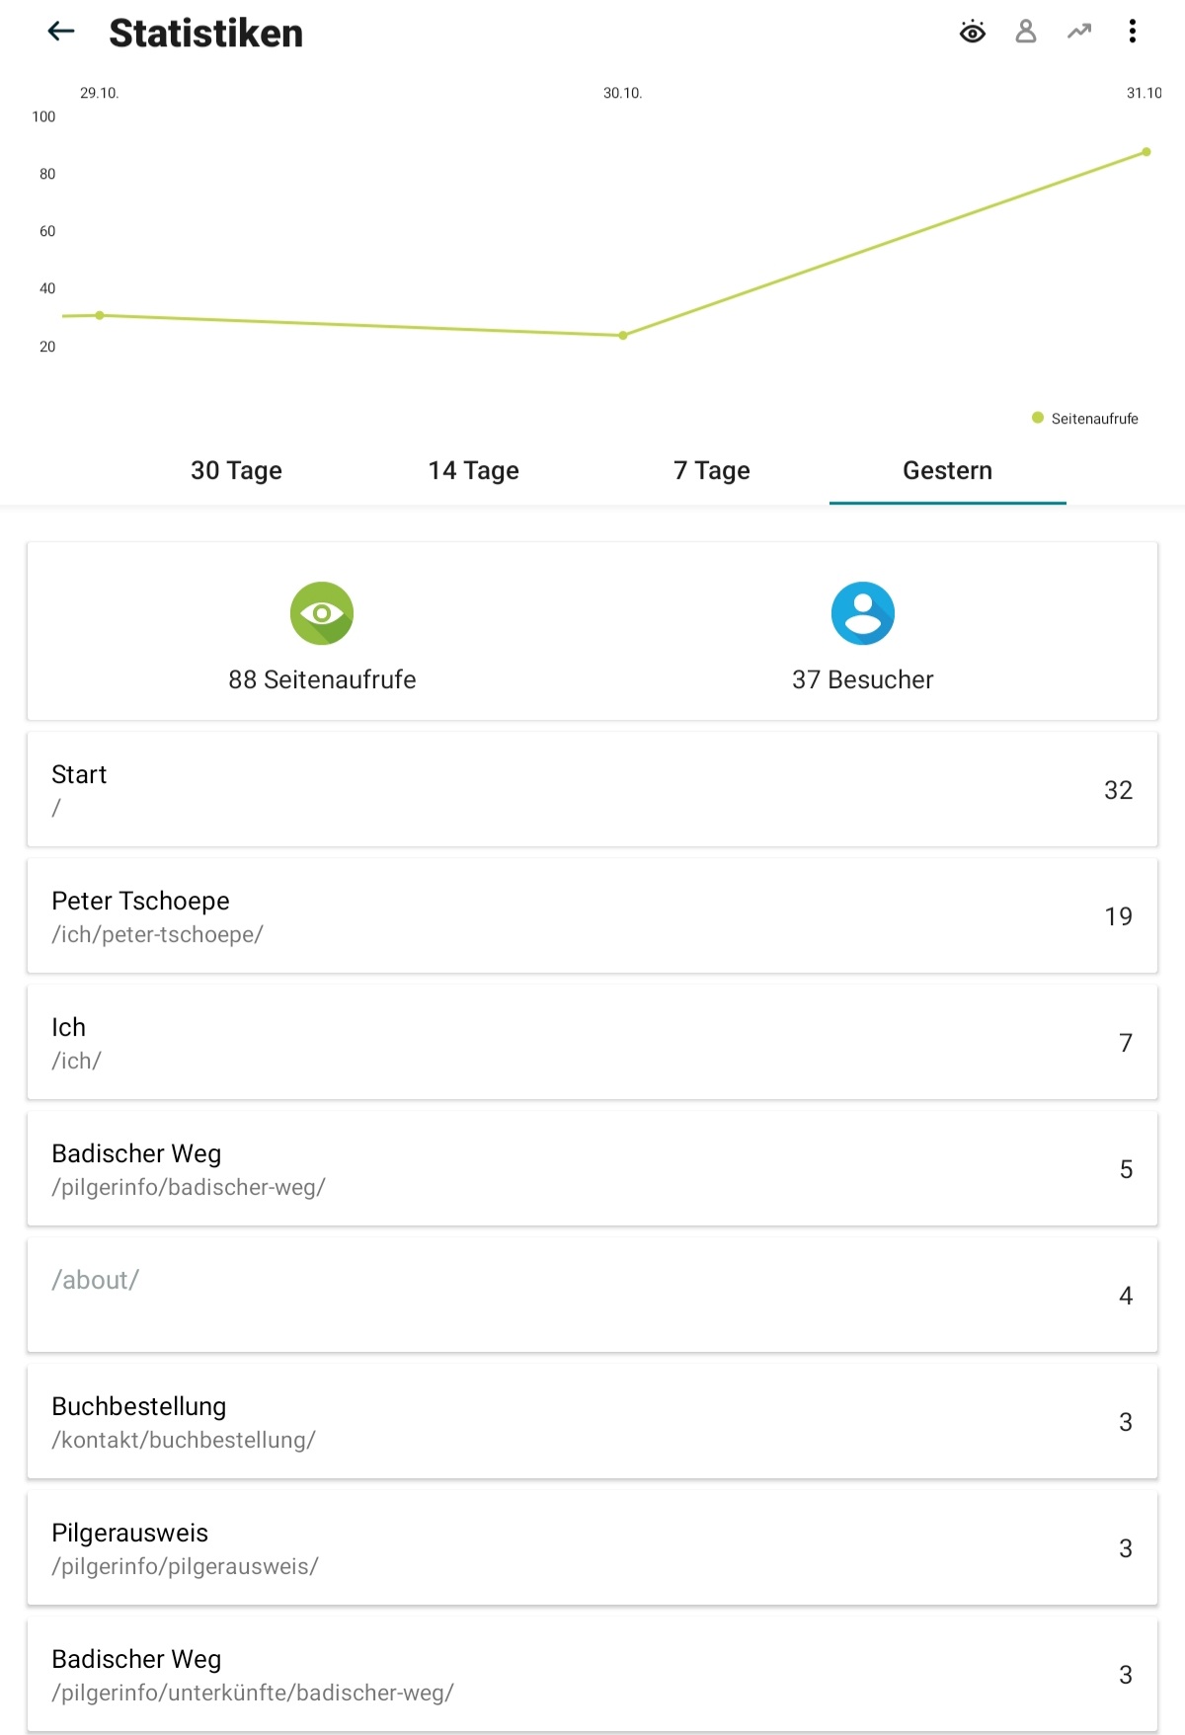
Task: Open the Pilgerausweis page entry
Action: 592,1547
